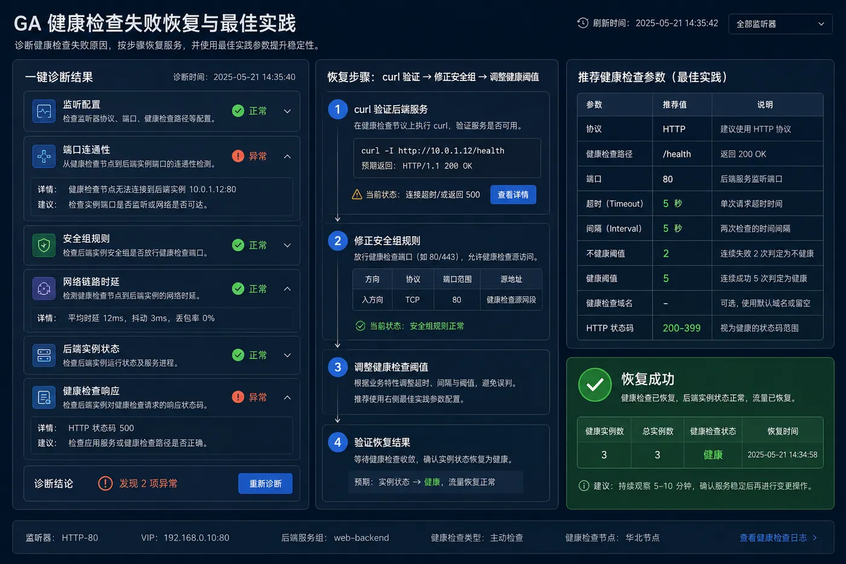Click the 监听配置 waveform icon
Screen dimensions: 846x564
pos(44,111)
